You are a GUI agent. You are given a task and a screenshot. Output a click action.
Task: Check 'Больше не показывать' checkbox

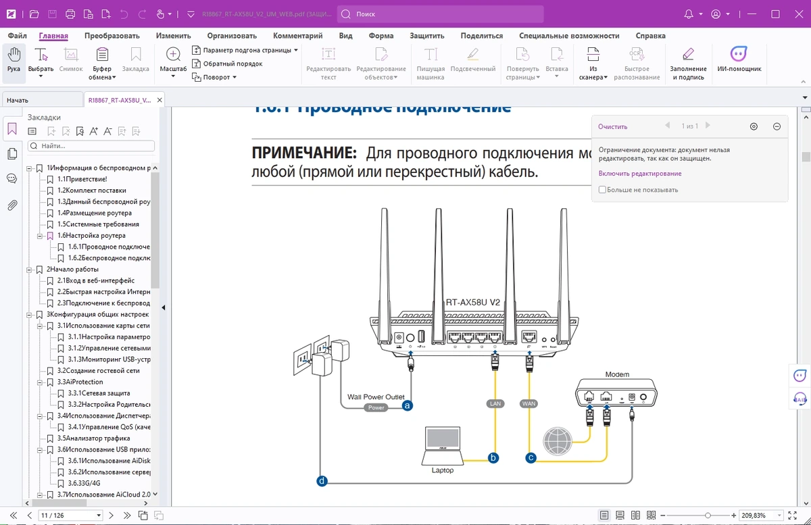coord(602,190)
